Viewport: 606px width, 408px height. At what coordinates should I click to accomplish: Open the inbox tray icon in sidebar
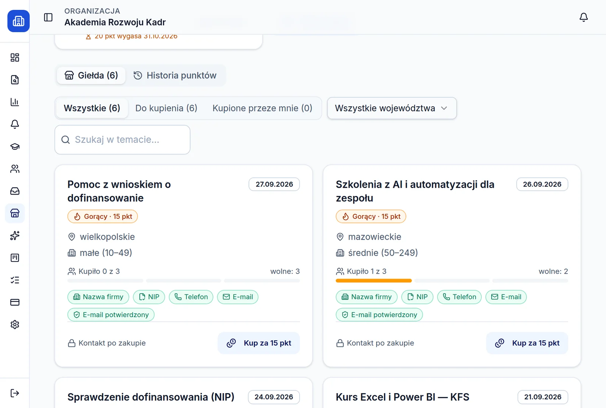pos(15,191)
